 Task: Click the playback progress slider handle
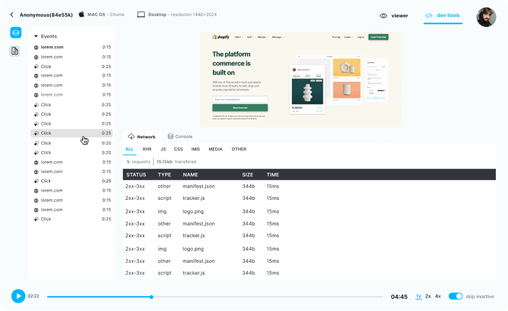(151, 297)
